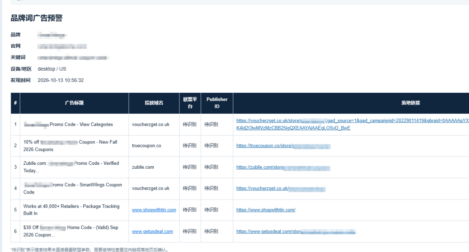Click the zubile.com domain cell
The height and width of the screenshot is (252, 469).
tap(143, 167)
